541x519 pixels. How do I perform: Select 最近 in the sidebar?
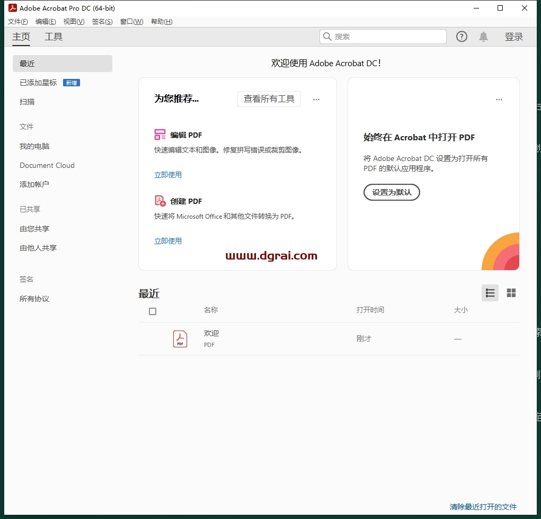pos(63,64)
